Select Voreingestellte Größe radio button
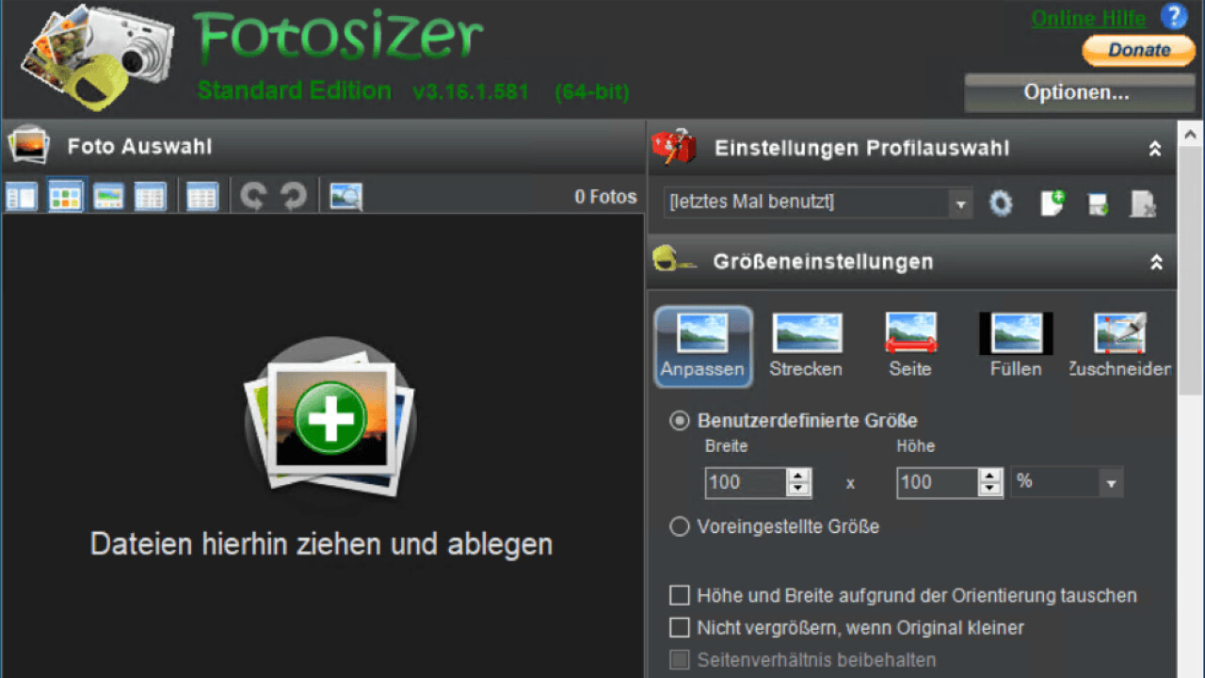Screen dimensions: 1205x678 (679, 526)
